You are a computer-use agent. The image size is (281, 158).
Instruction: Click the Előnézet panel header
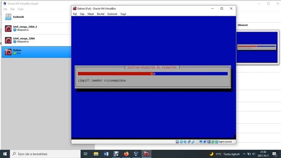[x=243, y=25]
